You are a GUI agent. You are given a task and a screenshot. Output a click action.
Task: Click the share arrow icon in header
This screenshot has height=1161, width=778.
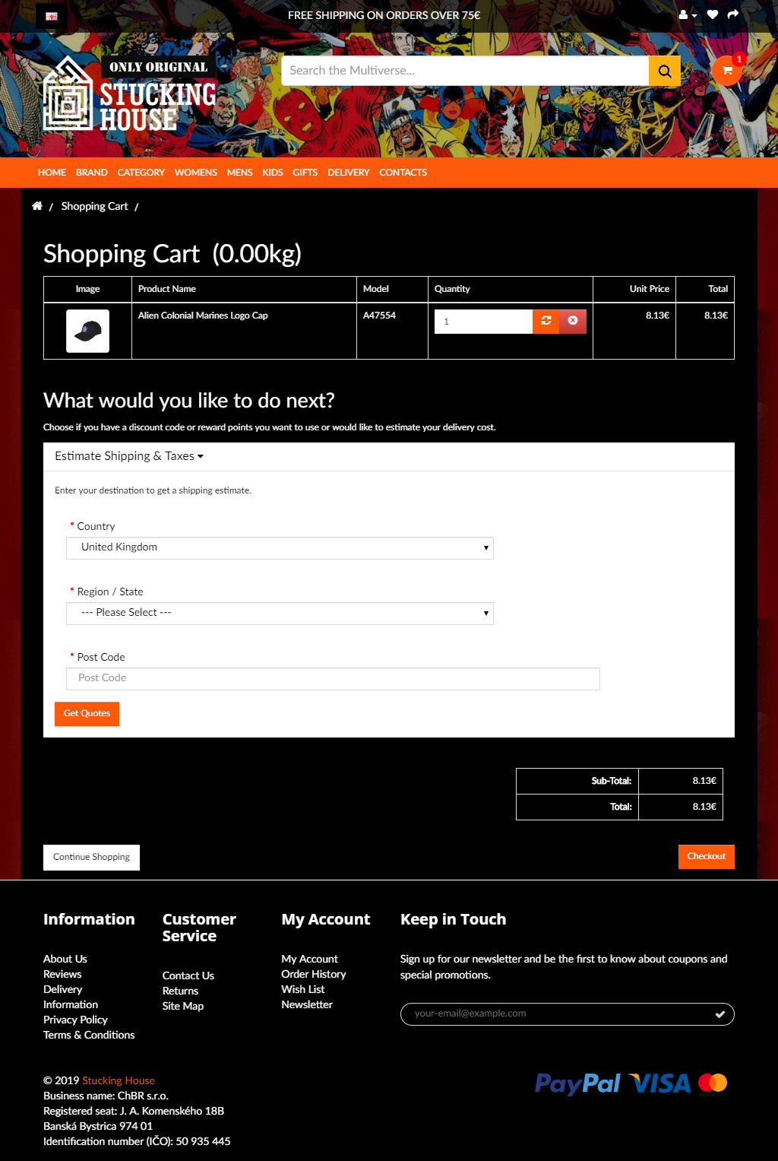coord(733,14)
